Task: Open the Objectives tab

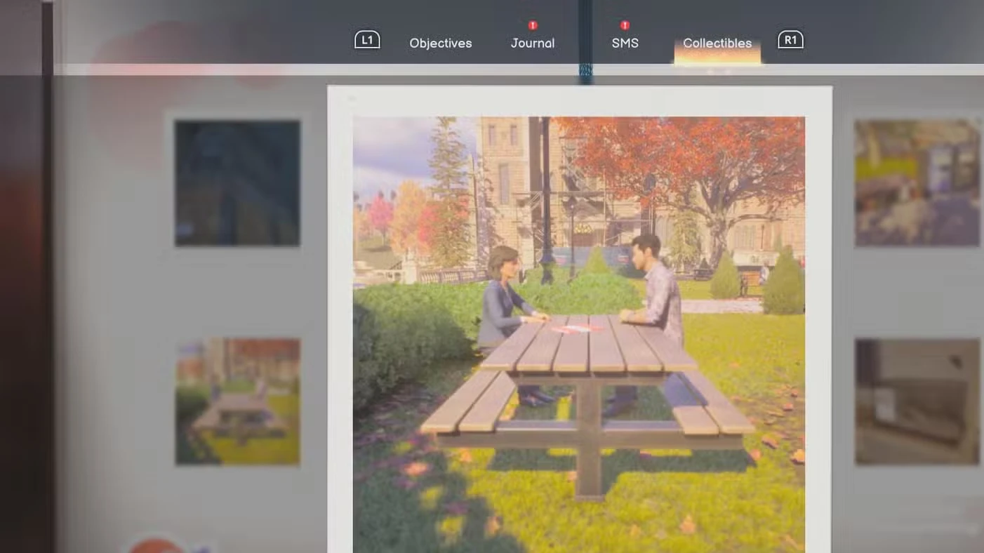Action: [x=441, y=43]
